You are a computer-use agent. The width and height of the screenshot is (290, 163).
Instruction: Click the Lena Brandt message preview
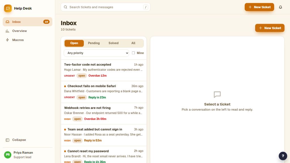103,156
